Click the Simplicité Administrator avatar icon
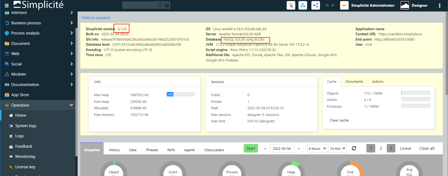The image size is (448, 176). coord(344,5)
